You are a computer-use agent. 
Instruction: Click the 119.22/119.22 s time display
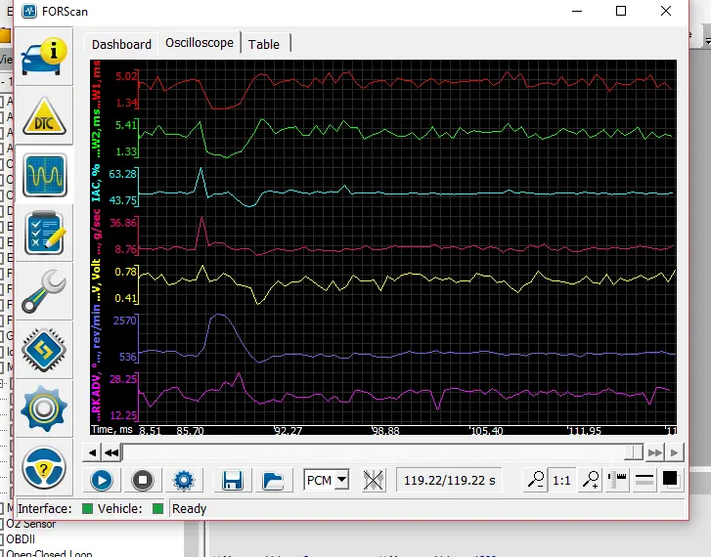(x=449, y=480)
